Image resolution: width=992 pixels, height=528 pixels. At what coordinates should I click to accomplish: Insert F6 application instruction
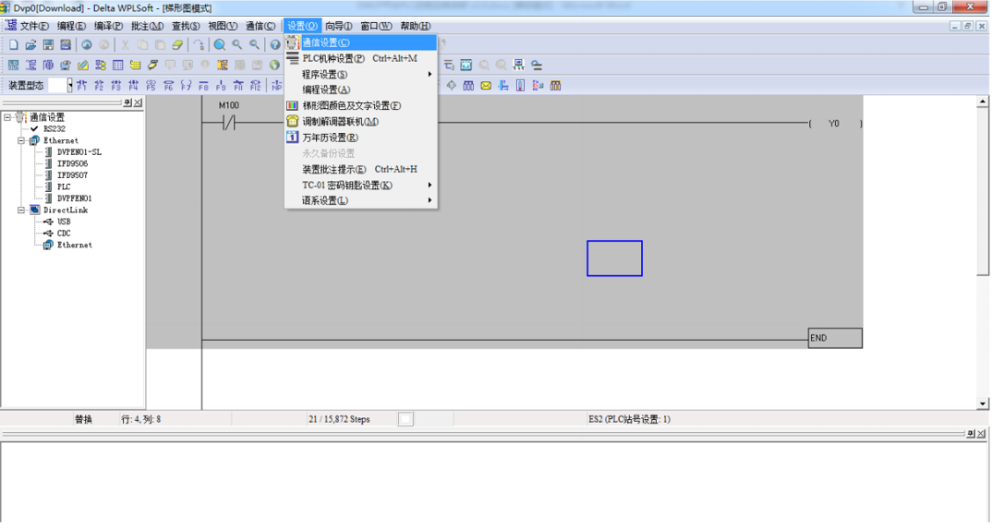168,85
